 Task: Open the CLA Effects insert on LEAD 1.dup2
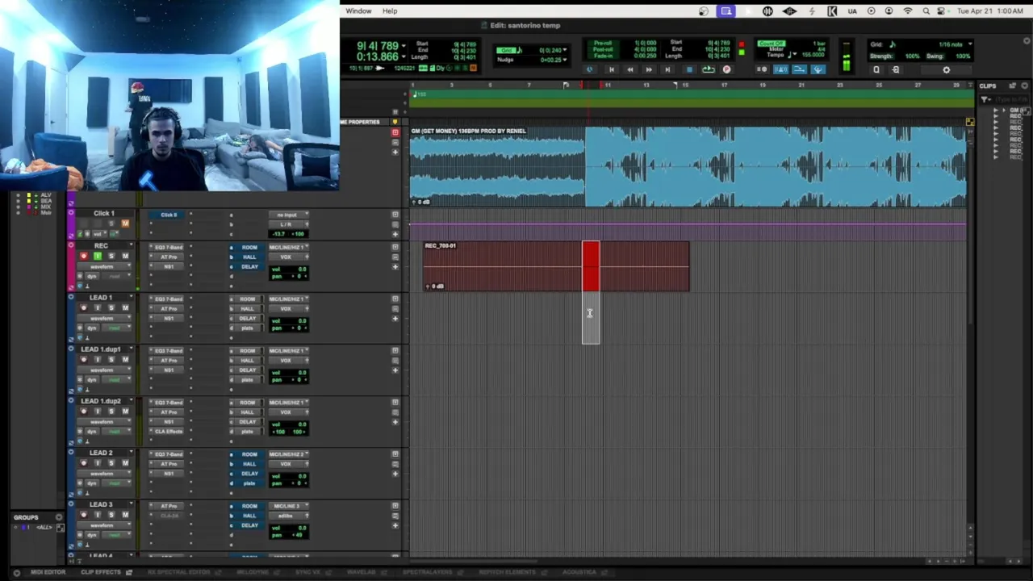tap(169, 432)
